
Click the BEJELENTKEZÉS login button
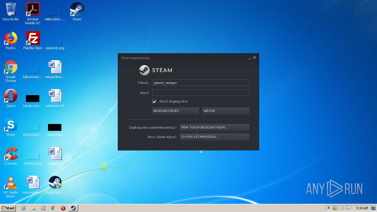pos(175,111)
